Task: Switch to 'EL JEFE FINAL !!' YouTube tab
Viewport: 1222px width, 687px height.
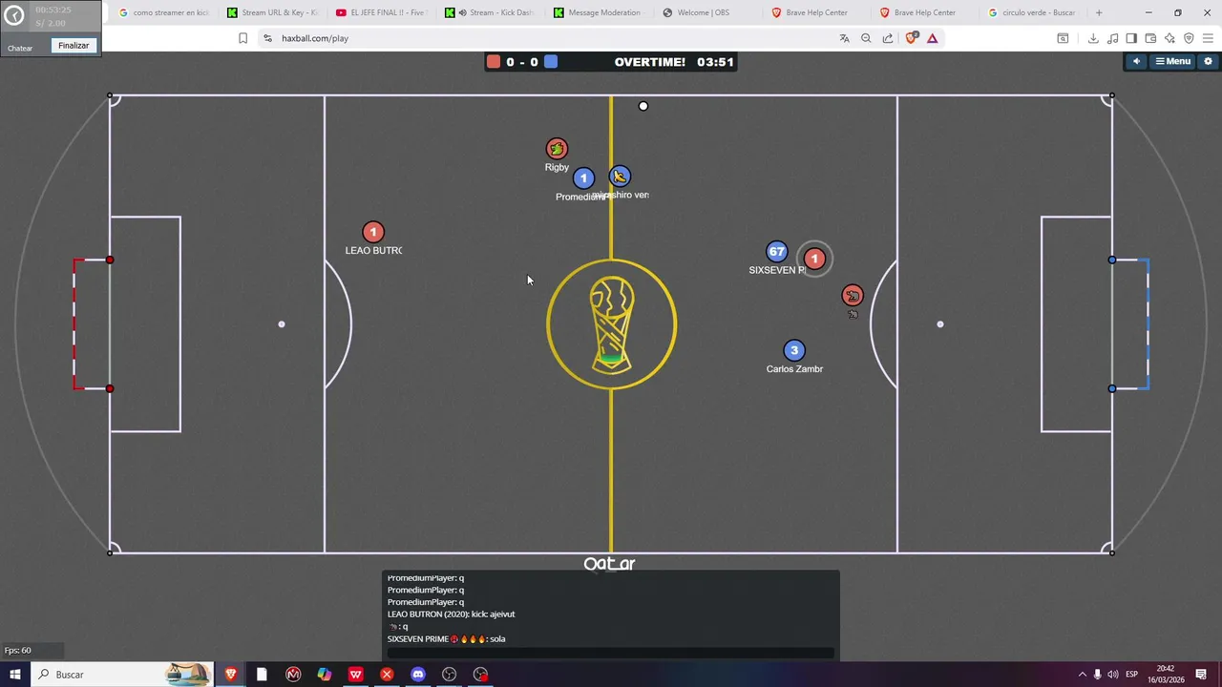Action: (380, 12)
